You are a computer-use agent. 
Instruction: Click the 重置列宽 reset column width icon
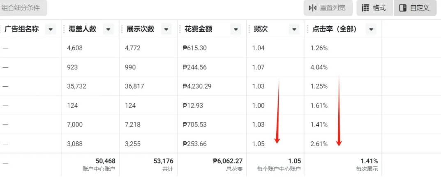[313, 8]
